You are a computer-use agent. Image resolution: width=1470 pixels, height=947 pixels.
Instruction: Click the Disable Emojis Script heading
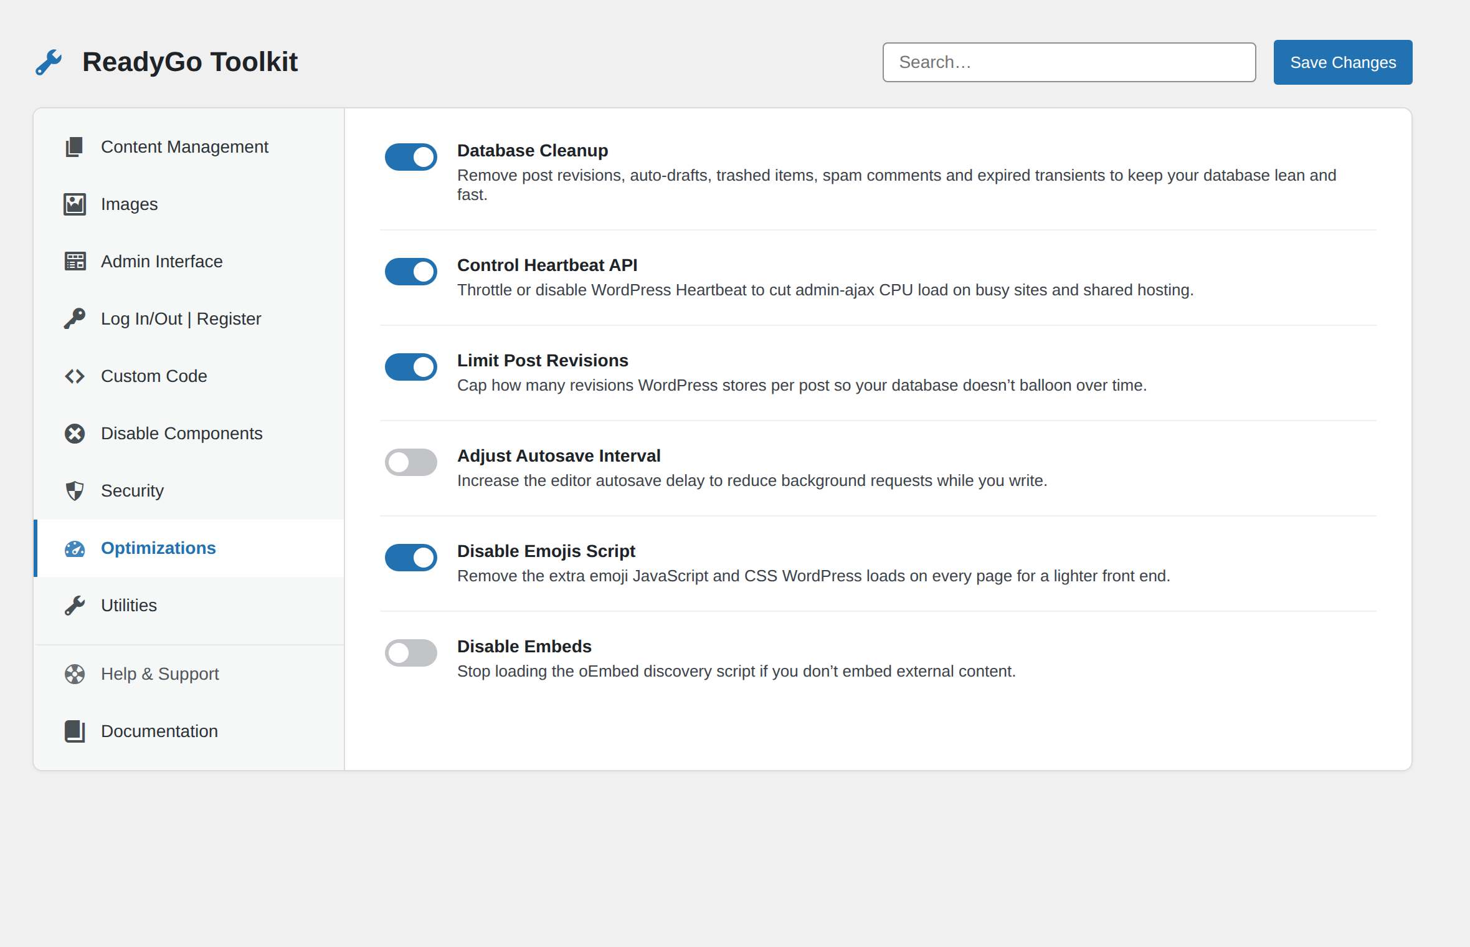tap(546, 551)
